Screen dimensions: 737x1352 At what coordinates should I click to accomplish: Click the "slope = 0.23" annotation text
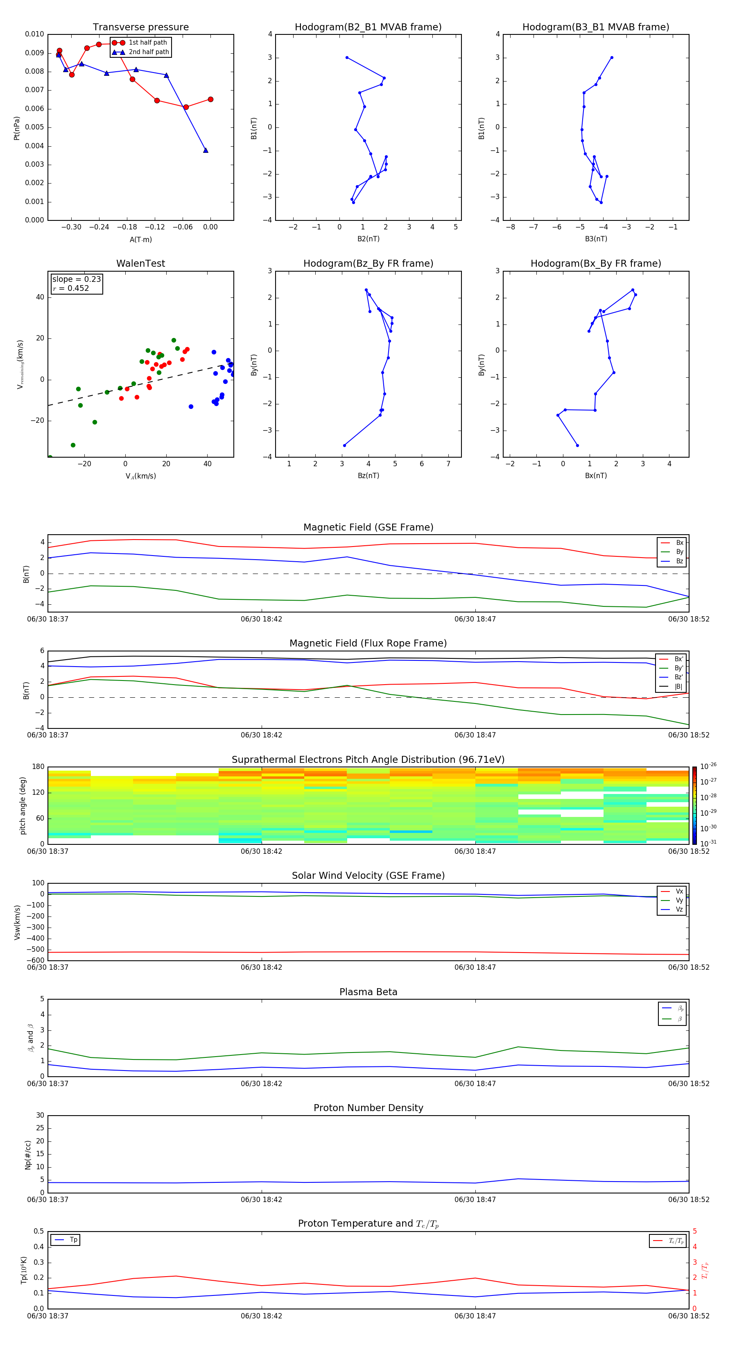77,279
